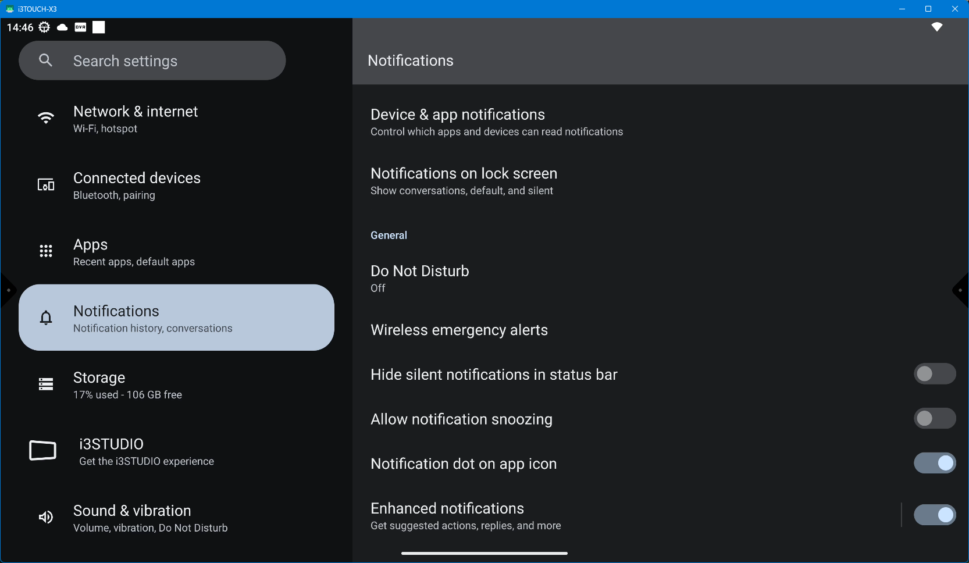Screen dimensions: 969x563
Task: Turn off Enhanced notifications switch
Action: [x=934, y=515]
